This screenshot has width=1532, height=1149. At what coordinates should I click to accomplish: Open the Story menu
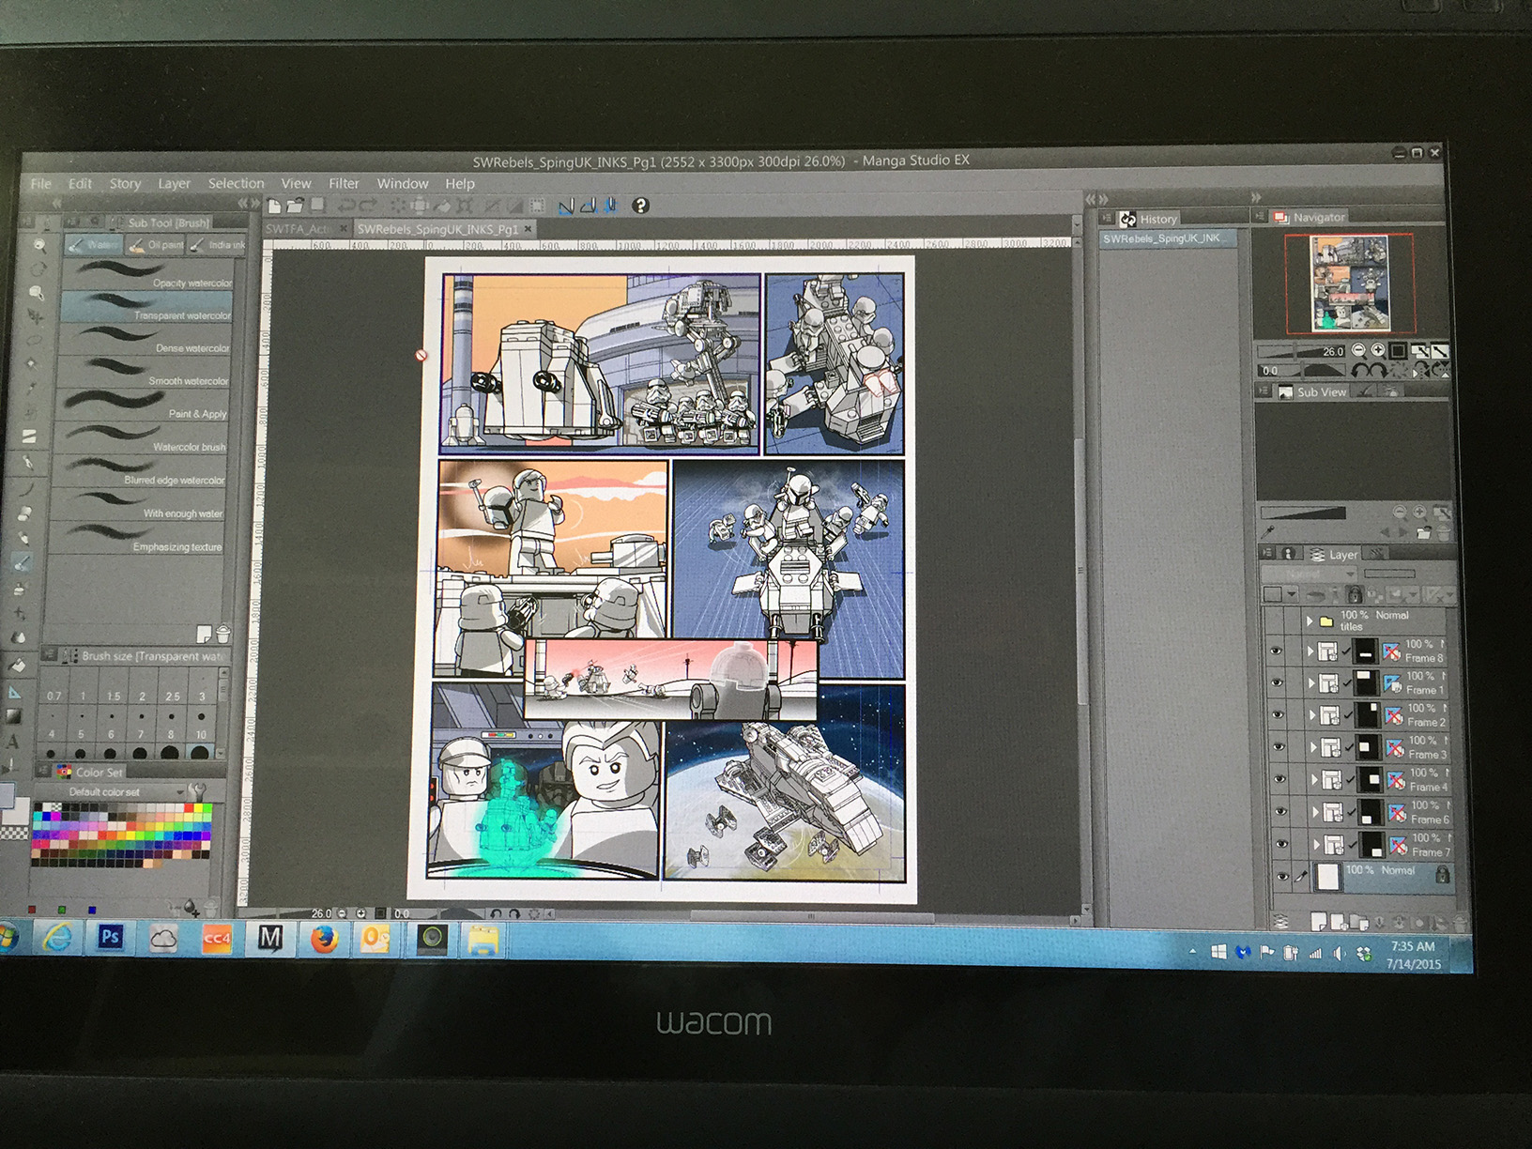[x=125, y=184]
